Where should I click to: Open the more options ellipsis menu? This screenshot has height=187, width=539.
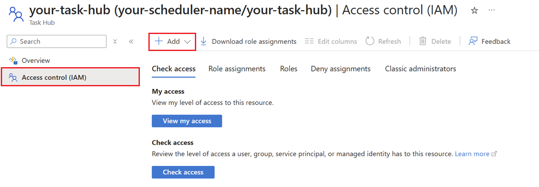click(492, 10)
